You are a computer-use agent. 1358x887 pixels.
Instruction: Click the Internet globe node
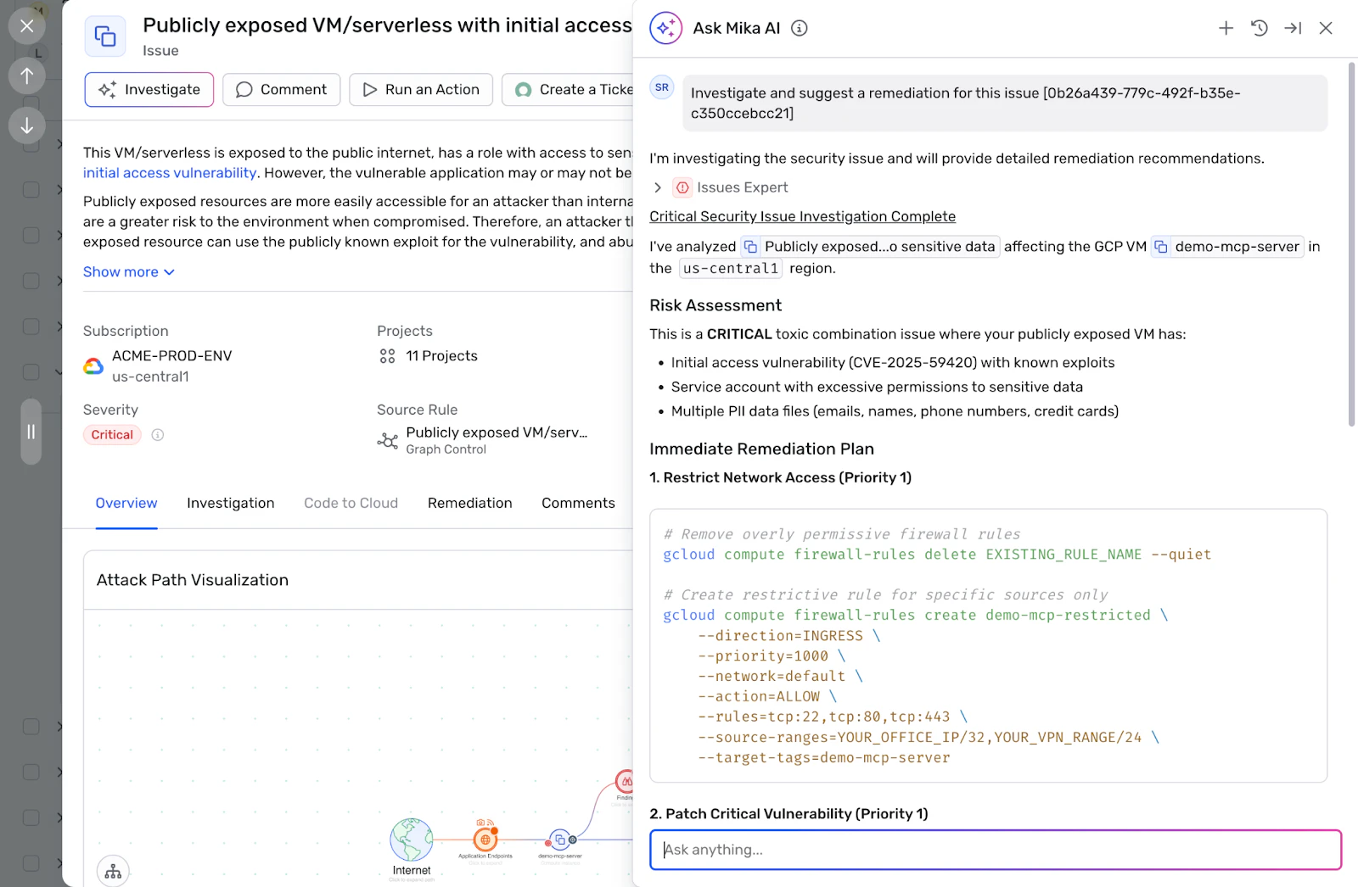pos(412,840)
